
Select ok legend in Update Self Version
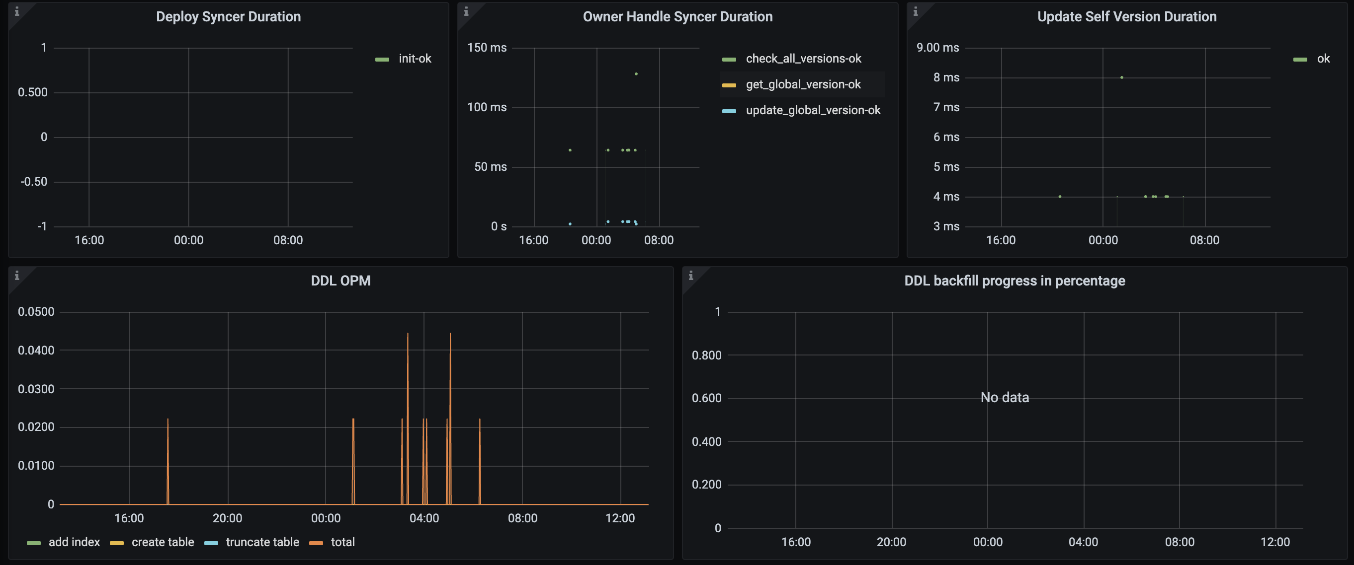(1323, 59)
